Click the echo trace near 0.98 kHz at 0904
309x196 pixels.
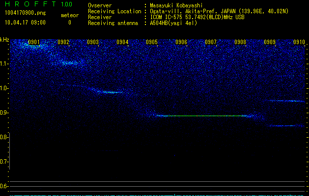(x=111, y=92)
